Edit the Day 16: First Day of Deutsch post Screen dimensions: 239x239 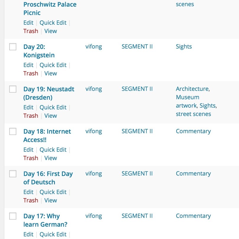(28, 192)
